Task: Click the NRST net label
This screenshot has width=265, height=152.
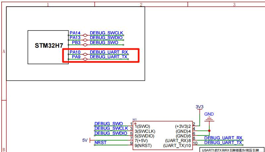Action: [x=100, y=142]
